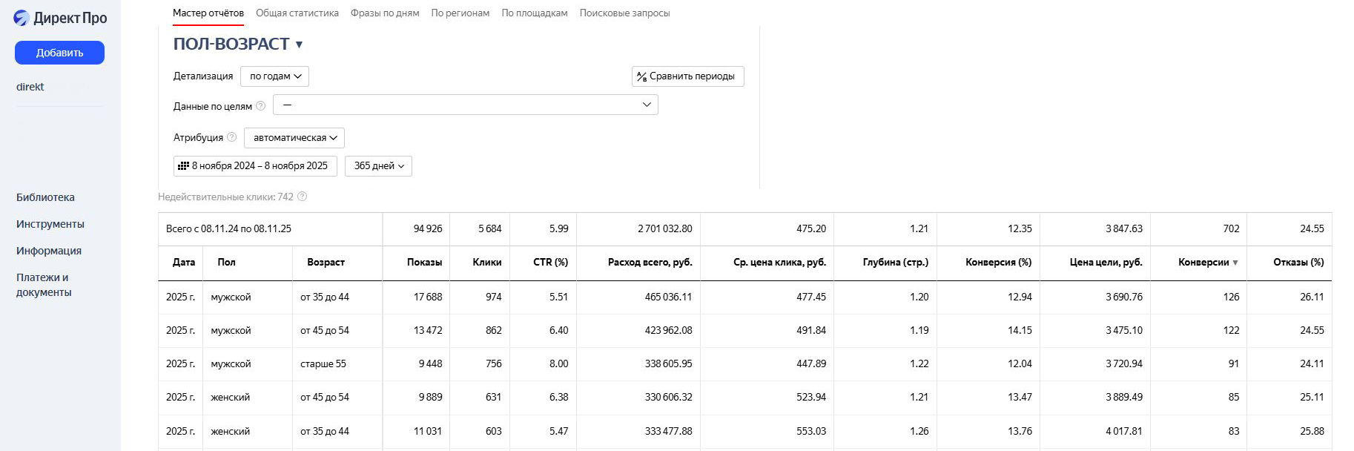Go to Поисковые запросы tab
Image resolution: width=1354 pixels, height=451 pixels.
624,13
